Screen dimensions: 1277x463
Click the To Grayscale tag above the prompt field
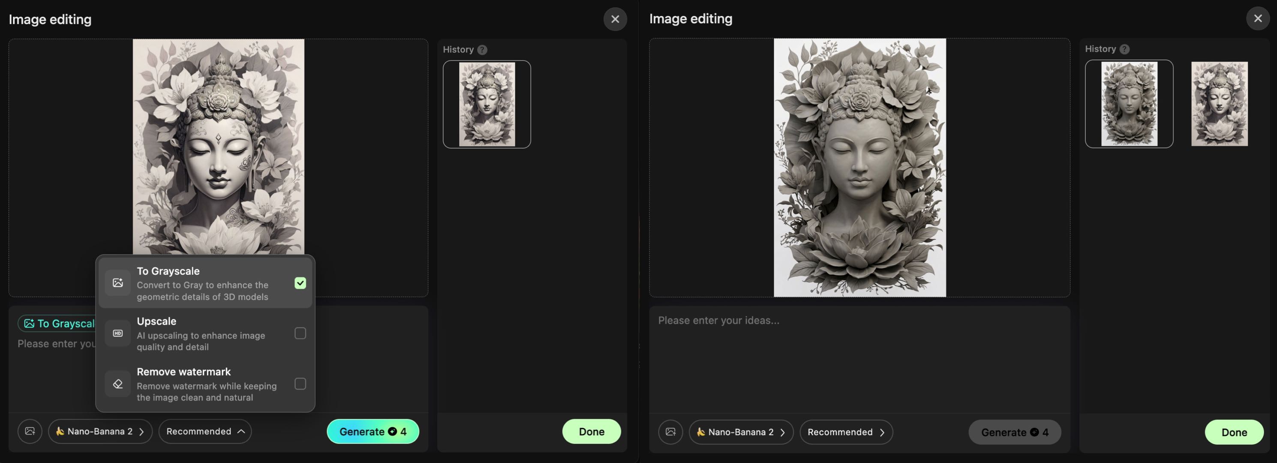pyautogui.click(x=60, y=323)
